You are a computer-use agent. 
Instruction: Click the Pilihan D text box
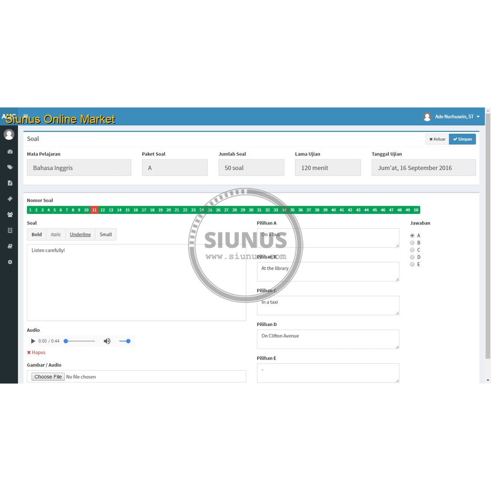[x=328, y=339]
